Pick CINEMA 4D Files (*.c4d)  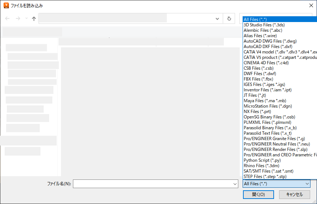(x=280, y=63)
